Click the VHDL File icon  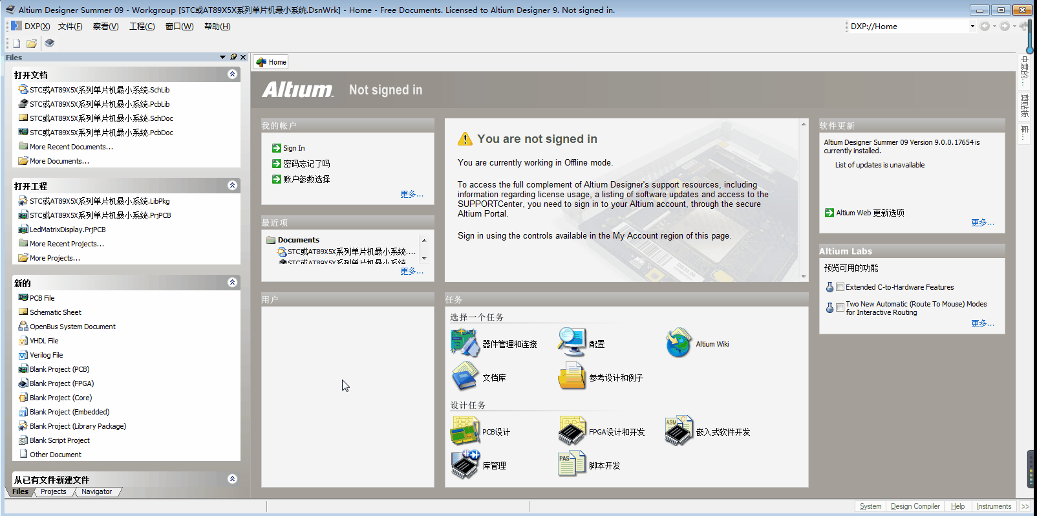[23, 341]
